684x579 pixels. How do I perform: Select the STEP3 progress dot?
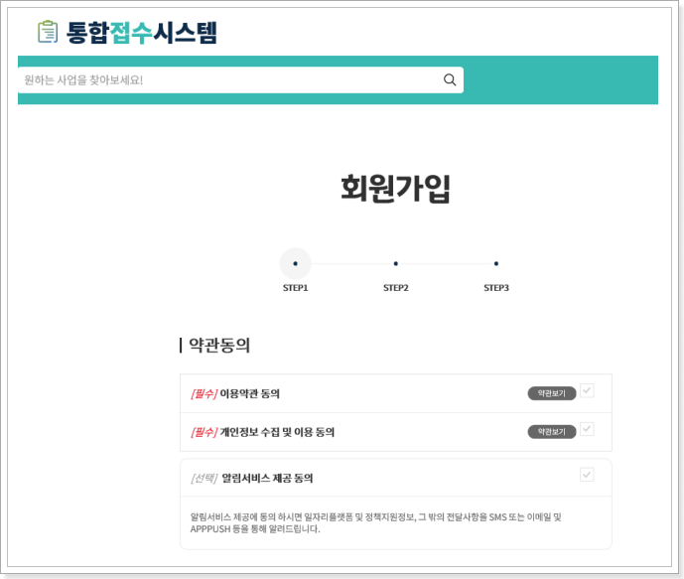pos(496,263)
